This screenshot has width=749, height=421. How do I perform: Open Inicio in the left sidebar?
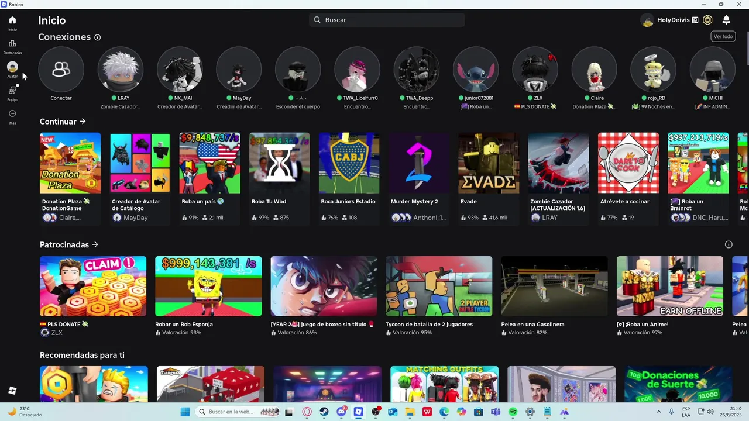pos(12,23)
